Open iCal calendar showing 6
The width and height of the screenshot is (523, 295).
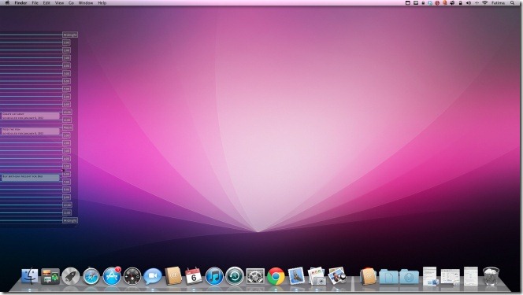click(194, 276)
